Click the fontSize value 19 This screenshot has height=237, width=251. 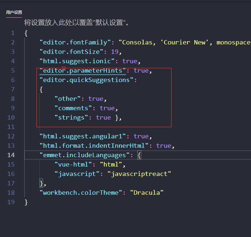(x=114, y=52)
